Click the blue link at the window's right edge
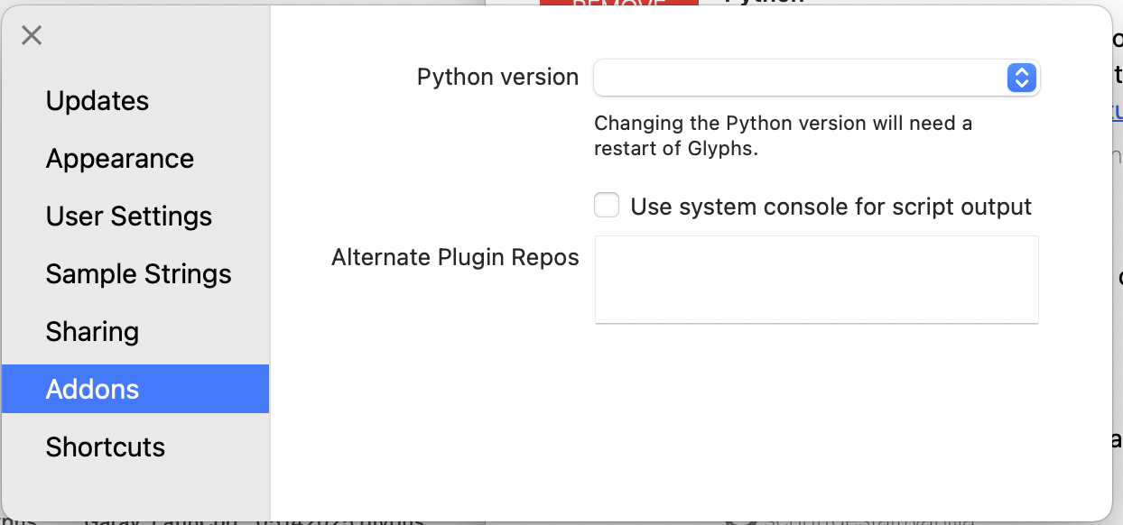Screen dimensions: 1123x525 tap(1117, 113)
